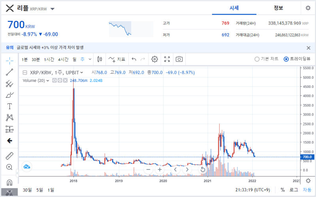Expand the UPBIT symbol legend chevron
Image resolution: width=316 pixels, height=197 pixels.
point(82,72)
